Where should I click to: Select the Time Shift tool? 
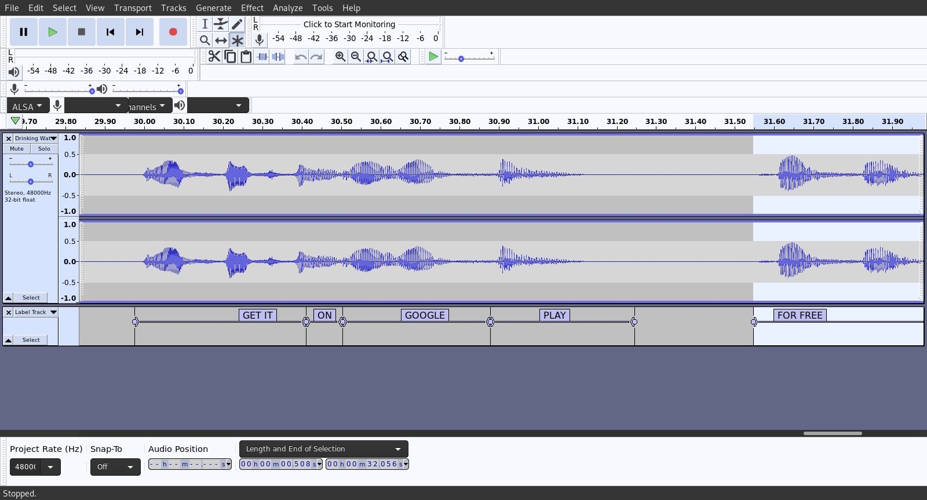coord(221,40)
